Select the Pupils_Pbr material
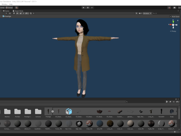181x136 pixels. [151, 125]
